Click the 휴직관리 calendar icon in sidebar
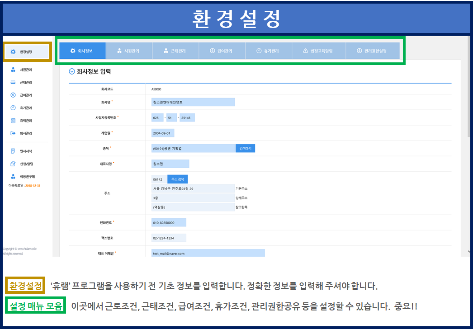Screen dimensions: 473x329 click(x=13, y=121)
